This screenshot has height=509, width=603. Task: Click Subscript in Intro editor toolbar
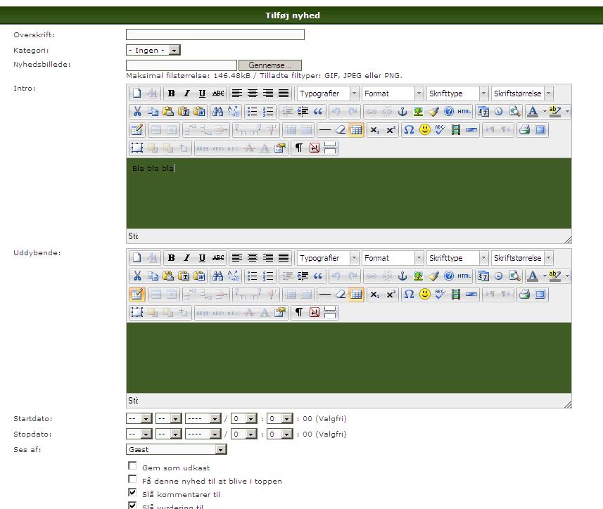tap(375, 130)
